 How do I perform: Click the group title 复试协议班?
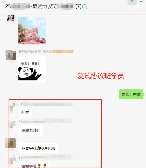[45, 6]
